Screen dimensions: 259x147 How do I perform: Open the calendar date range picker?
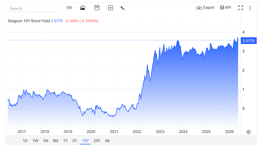97,8
